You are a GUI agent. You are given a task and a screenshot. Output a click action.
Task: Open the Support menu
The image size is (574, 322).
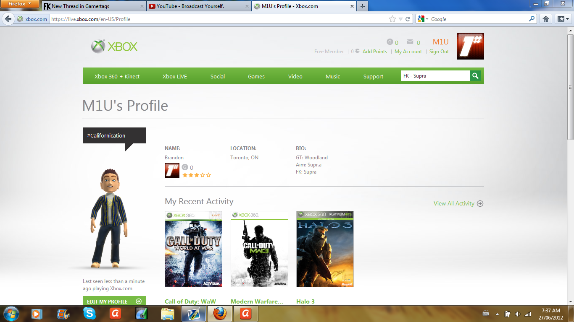click(373, 76)
